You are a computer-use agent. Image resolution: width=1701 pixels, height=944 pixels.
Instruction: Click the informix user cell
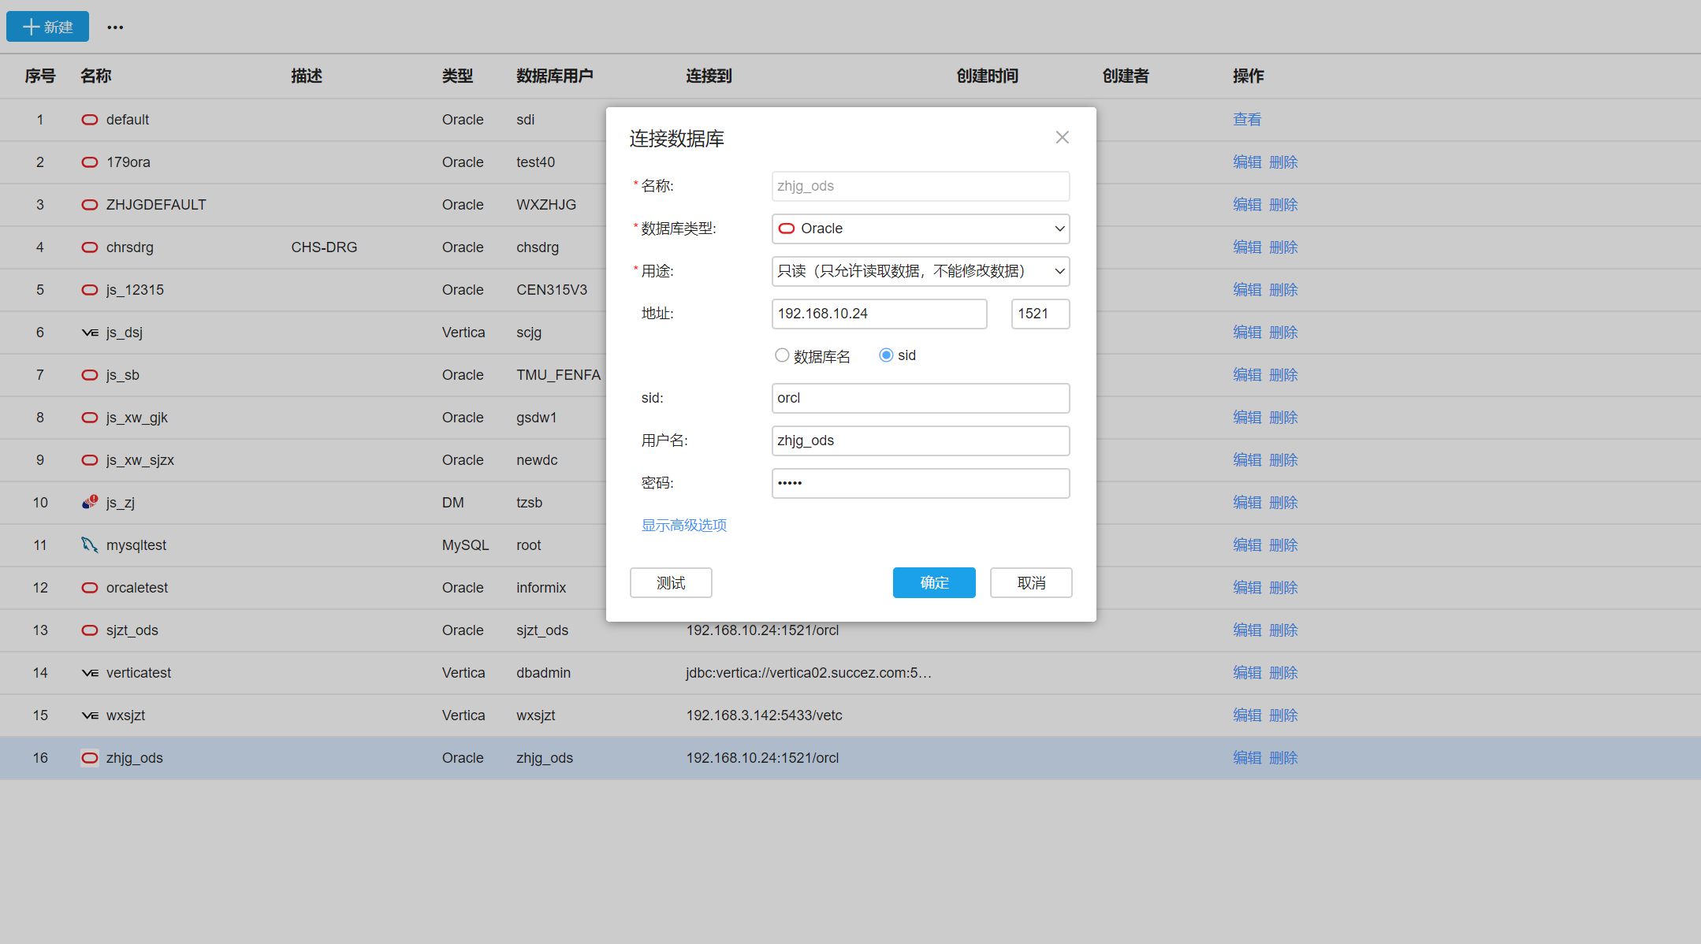tap(541, 588)
